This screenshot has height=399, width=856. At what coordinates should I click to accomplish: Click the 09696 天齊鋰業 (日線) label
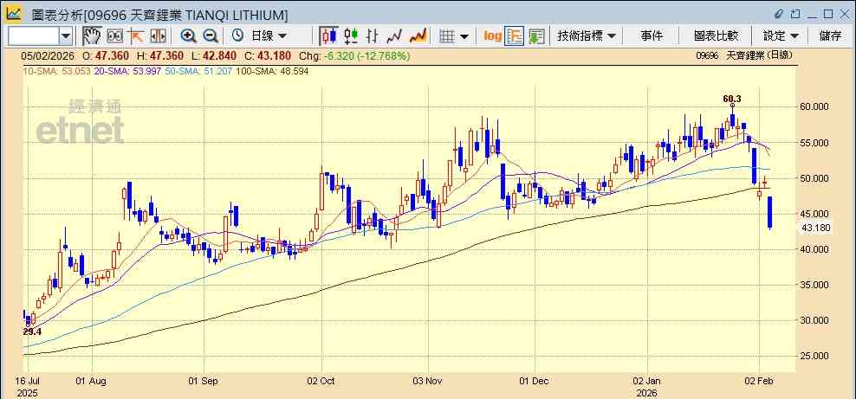744,55
